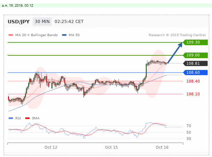The height and width of the screenshot is (157, 212).
Task: Click the 02:25:42 CET timestamp
Action: coord(69,21)
